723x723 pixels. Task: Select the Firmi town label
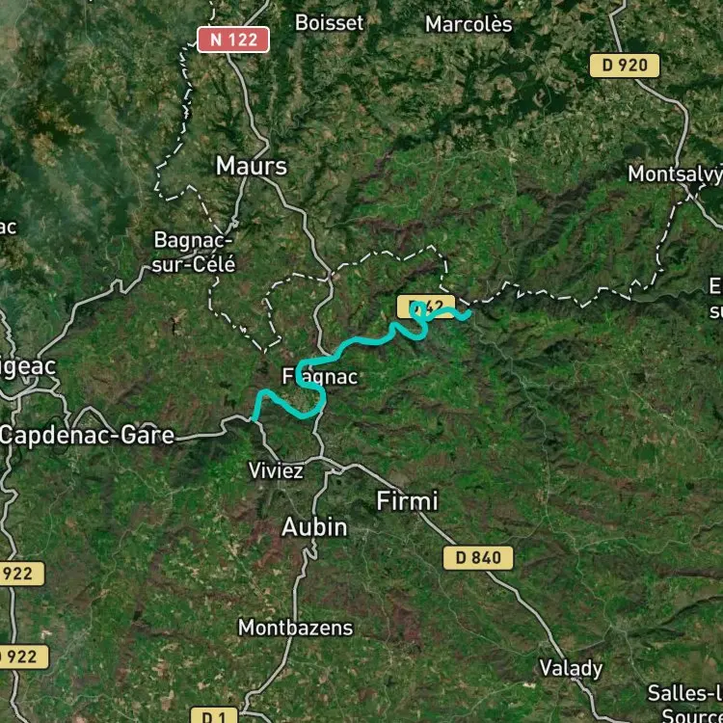click(407, 500)
